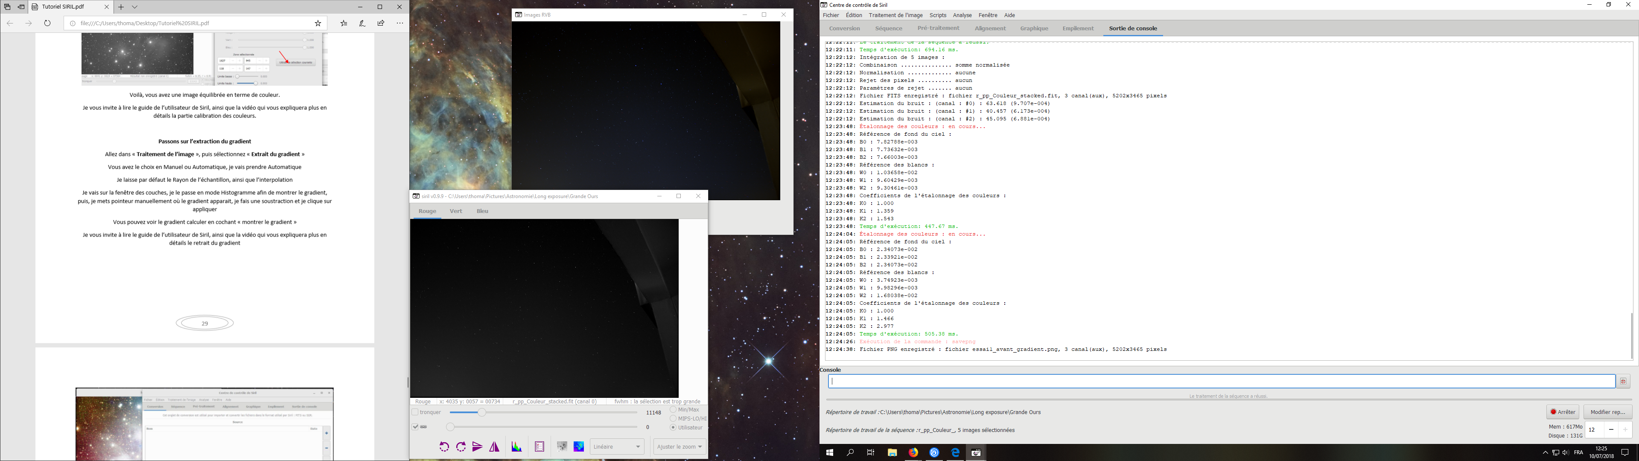Open the histogram tool icon
The image size is (1639, 461).
tap(516, 447)
